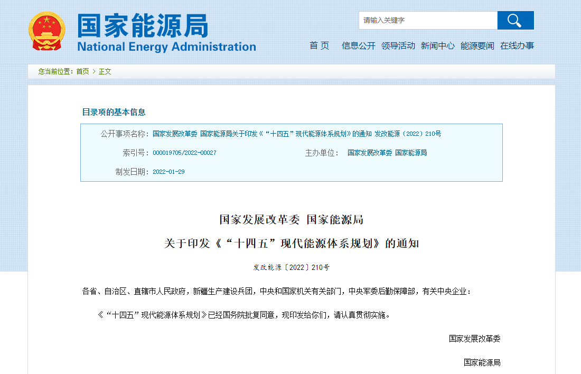
Task: Click the magnifier search button
Action: click(x=516, y=21)
